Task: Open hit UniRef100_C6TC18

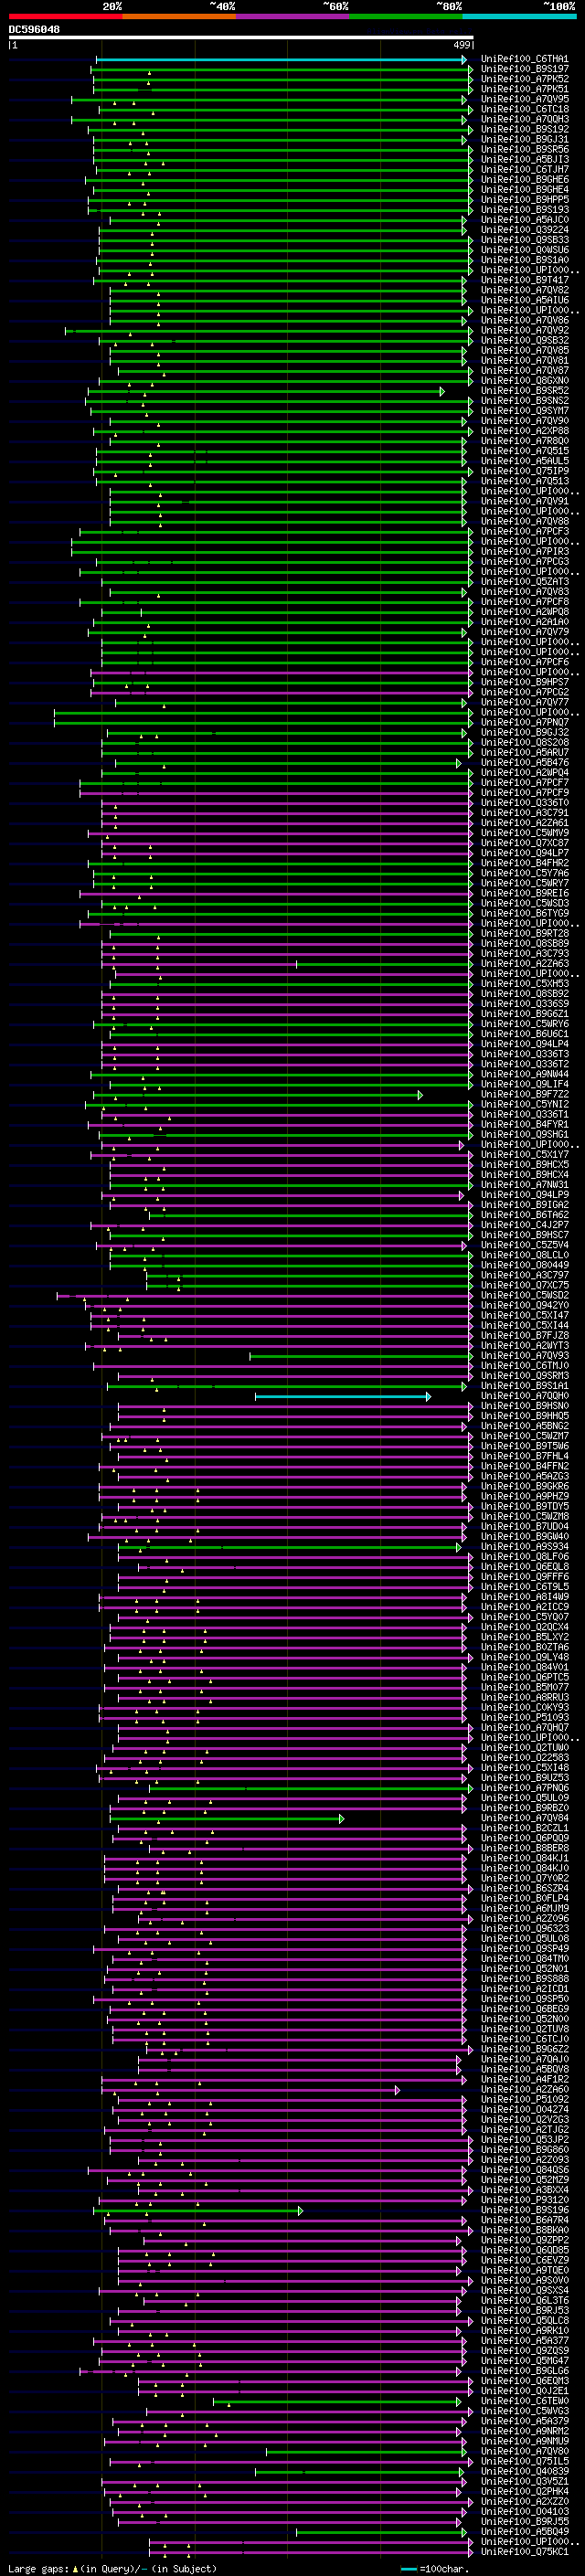Action: (524, 109)
